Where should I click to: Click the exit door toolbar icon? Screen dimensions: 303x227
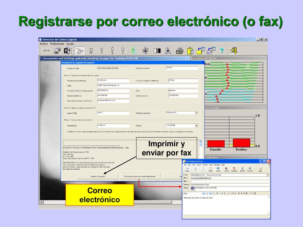(233, 51)
